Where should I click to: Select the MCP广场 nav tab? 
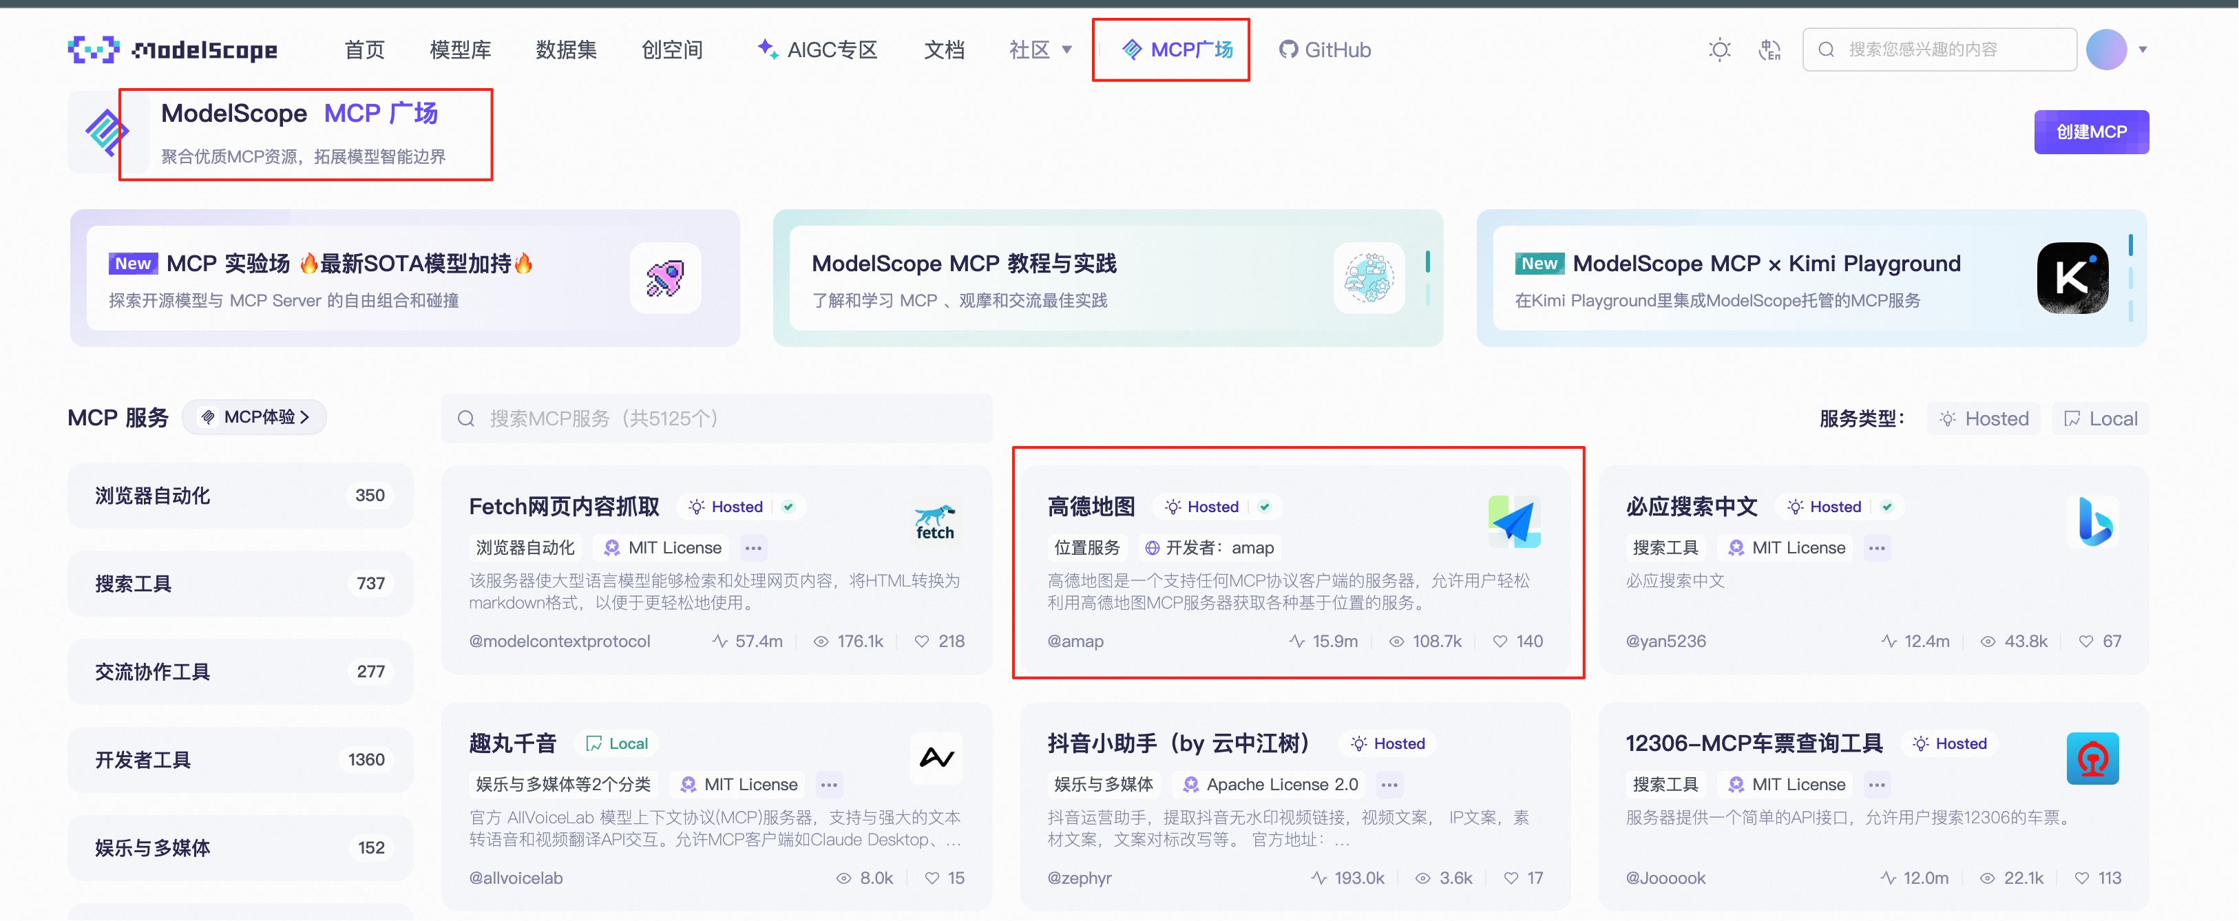point(1178,50)
